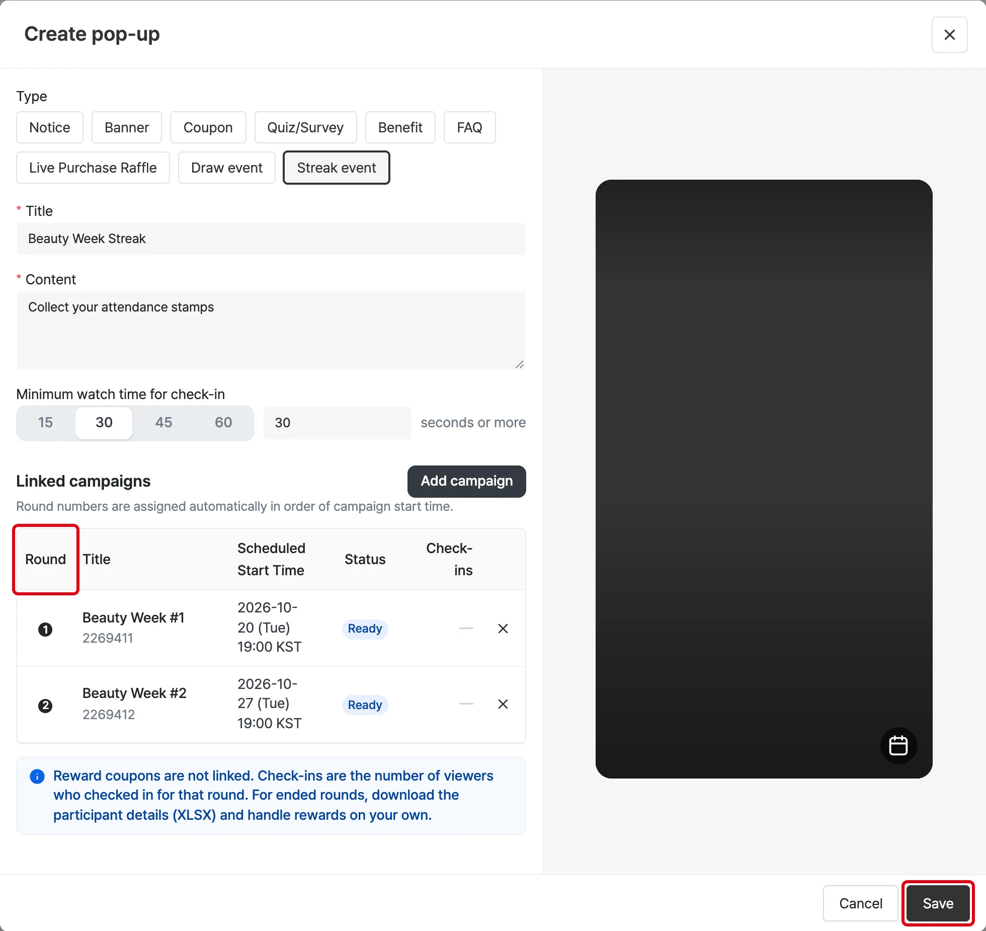The height and width of the screenshot is (931, 986).
Task: Click the Content text area
Action: (271, 331)
